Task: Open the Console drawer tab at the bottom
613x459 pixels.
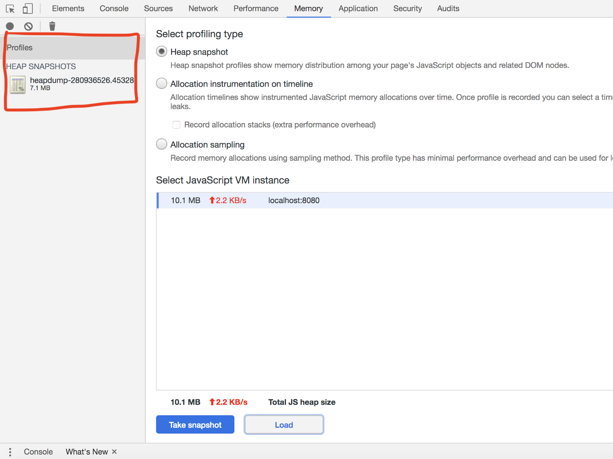Action: click(x=38, y=452)
